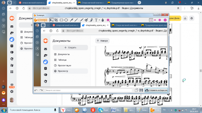
Task: Open the Text tool options dropdown arrow
Action: tap(99, 20)
